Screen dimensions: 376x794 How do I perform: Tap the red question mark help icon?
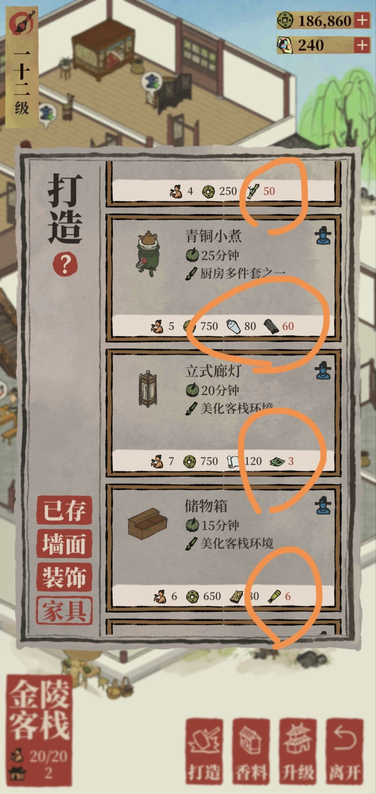click(65, 265)
